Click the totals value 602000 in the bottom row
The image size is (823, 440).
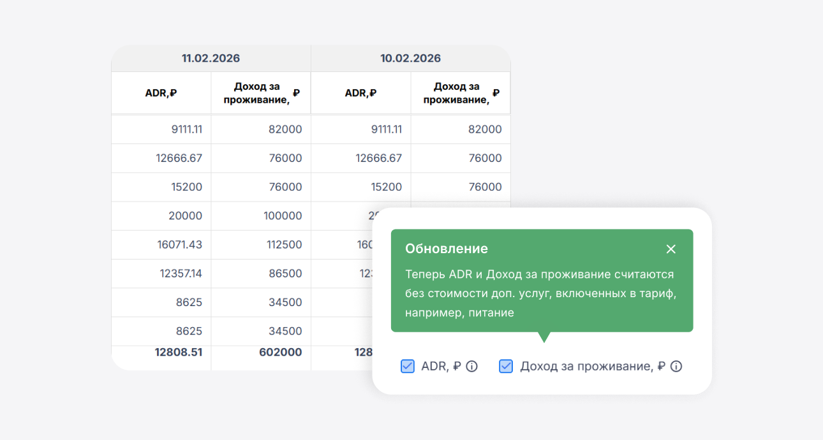tap(282, 351)
